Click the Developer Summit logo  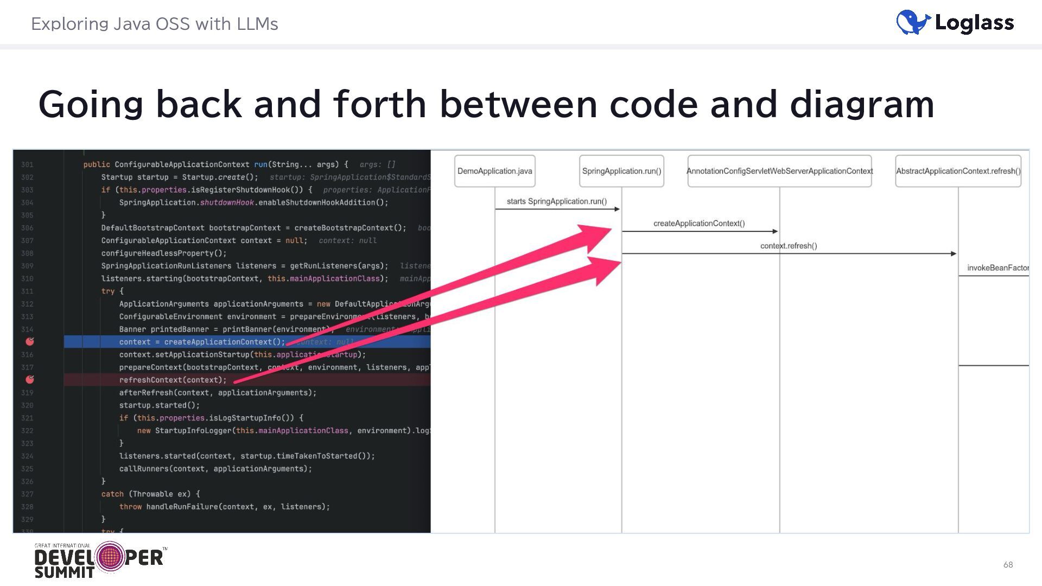pyautogui.click(x=100, y=559)
